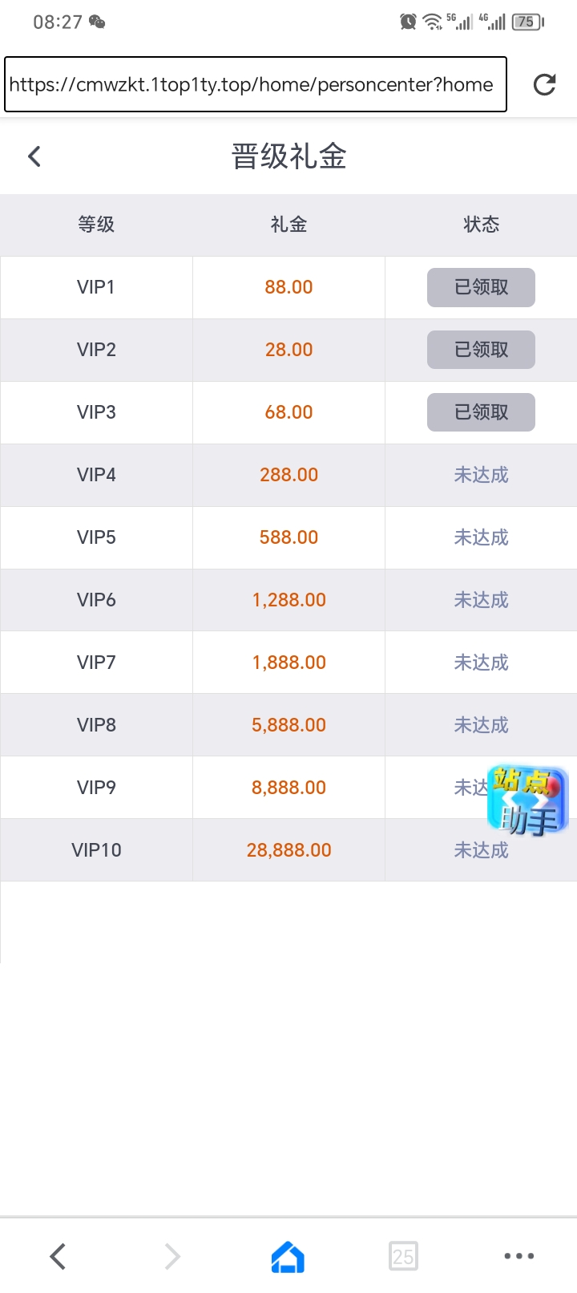Open the three-dot browser menu
Image resolution: width=577 pixels, height=1293 pixels.
pos(518,1256)
